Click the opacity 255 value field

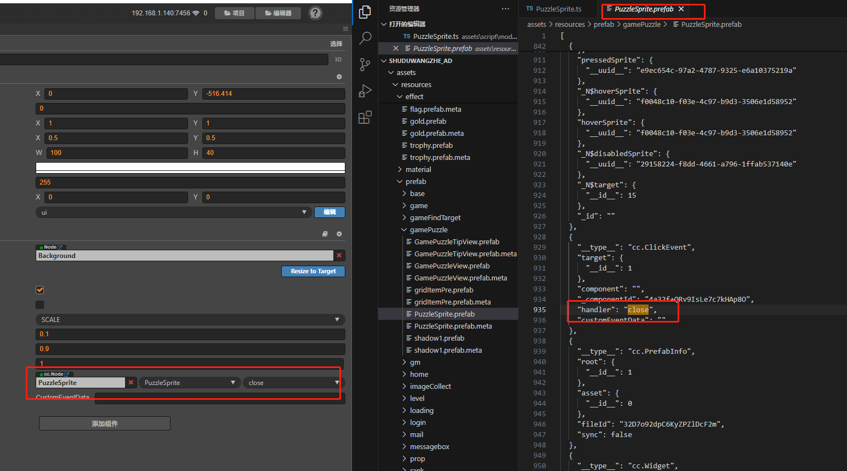190,182
